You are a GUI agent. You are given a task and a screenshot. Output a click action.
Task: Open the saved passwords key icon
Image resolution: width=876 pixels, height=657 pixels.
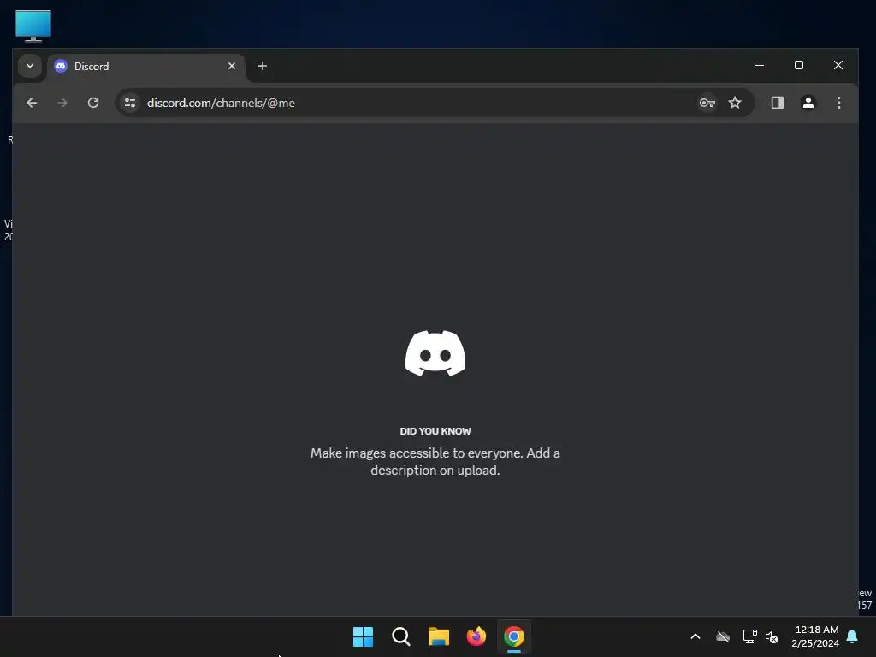tap(707, 103)
